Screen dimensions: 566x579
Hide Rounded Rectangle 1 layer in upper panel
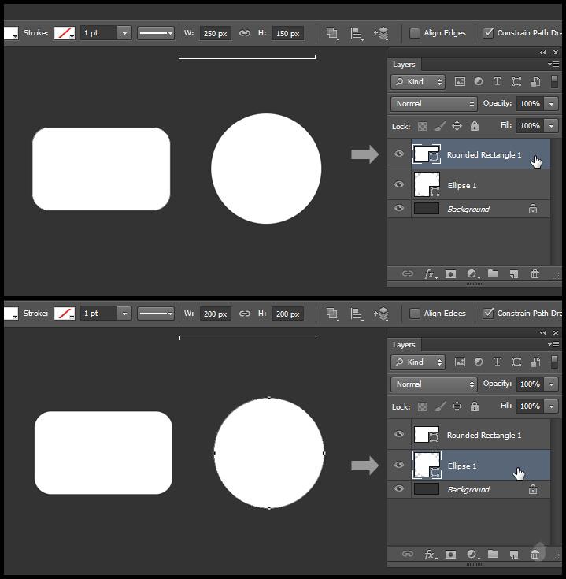coord(399,154)
